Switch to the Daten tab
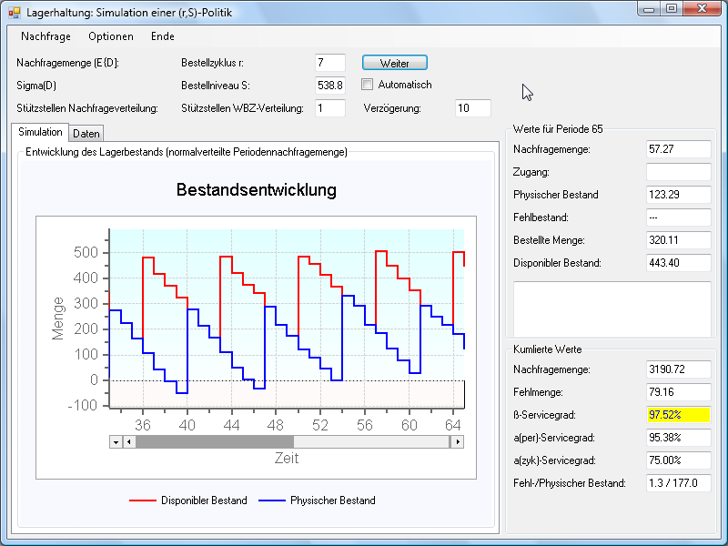 (86, 134)
